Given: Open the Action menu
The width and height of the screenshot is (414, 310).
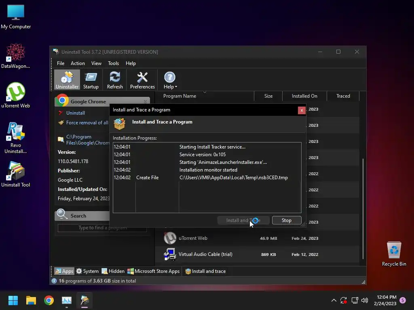Looking at the screenshot, I should [78, 63].
